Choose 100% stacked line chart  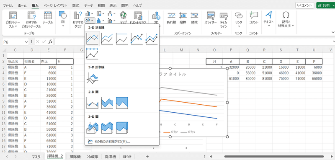click(122, 39)
